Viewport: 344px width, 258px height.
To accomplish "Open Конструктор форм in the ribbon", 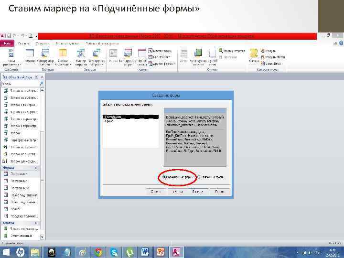I will point(128,56).
